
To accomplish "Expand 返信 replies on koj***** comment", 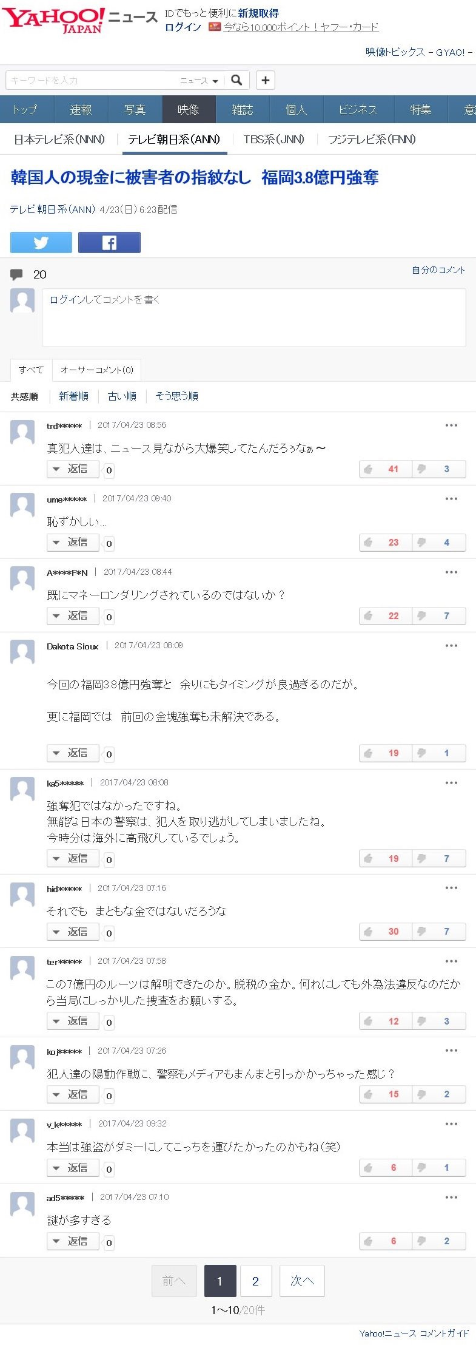I will click(73, 1094).
